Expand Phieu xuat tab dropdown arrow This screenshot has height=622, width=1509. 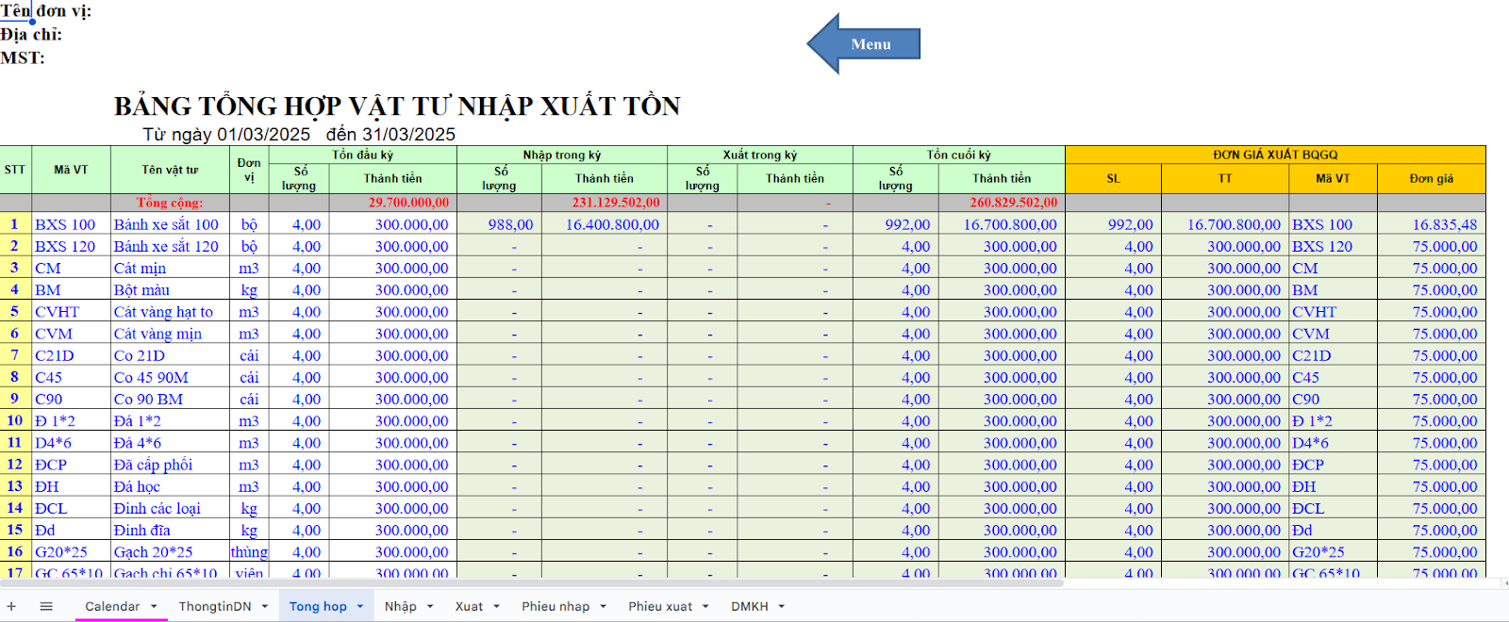tap(705, 606)
